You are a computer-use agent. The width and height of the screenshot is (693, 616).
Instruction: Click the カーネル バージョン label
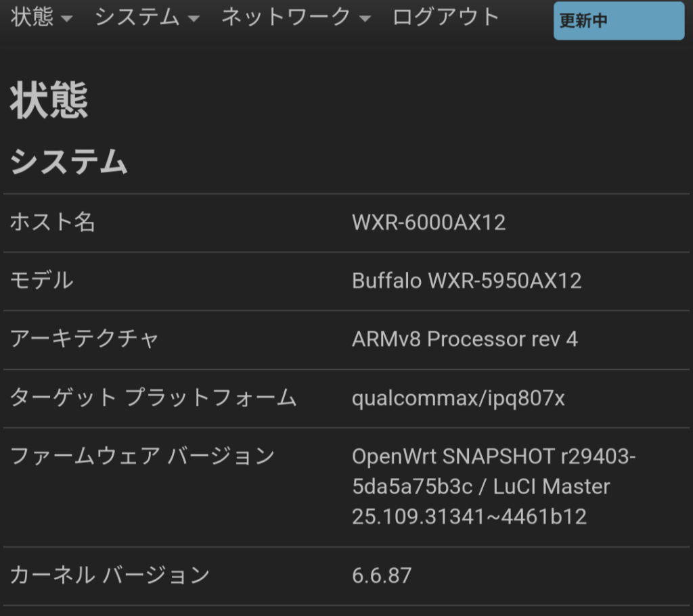click(110, 575)
